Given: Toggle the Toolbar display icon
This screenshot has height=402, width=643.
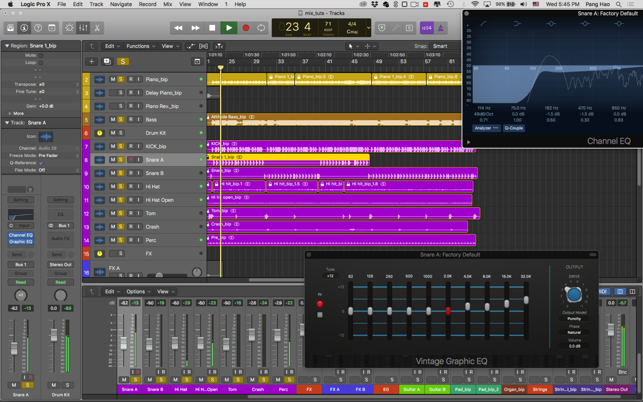Looking at the screenshot, I should point(52,28).
